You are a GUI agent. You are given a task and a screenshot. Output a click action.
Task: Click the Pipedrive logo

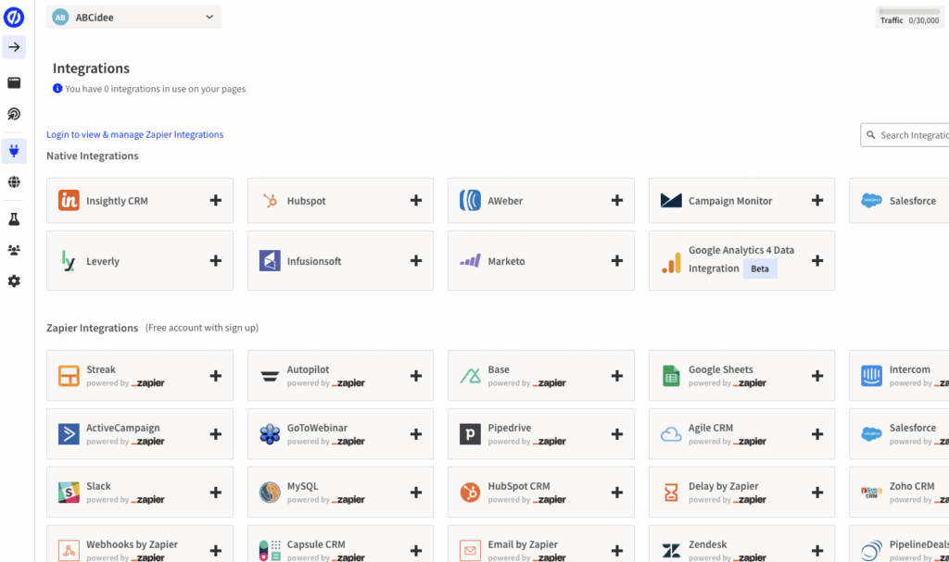click(x=470, y=434)
